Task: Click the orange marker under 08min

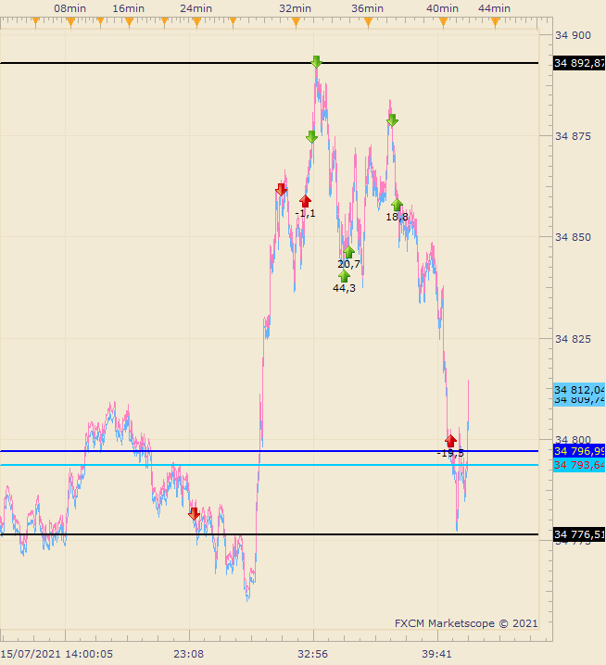Action: tap(70, 22)
